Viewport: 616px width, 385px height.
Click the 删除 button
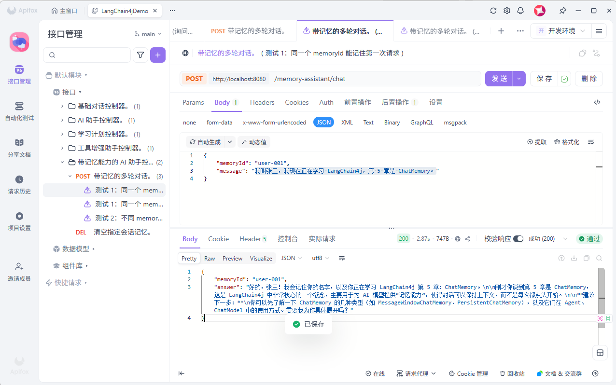(x=589, y=79)
